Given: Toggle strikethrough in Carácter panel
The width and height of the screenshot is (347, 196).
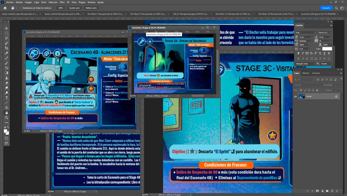Looking at the screenshot, I should pos(329,53).
